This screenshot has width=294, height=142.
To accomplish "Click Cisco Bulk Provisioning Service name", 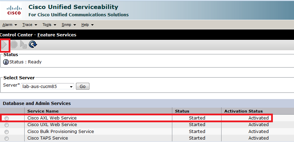I will pos(61,132).
